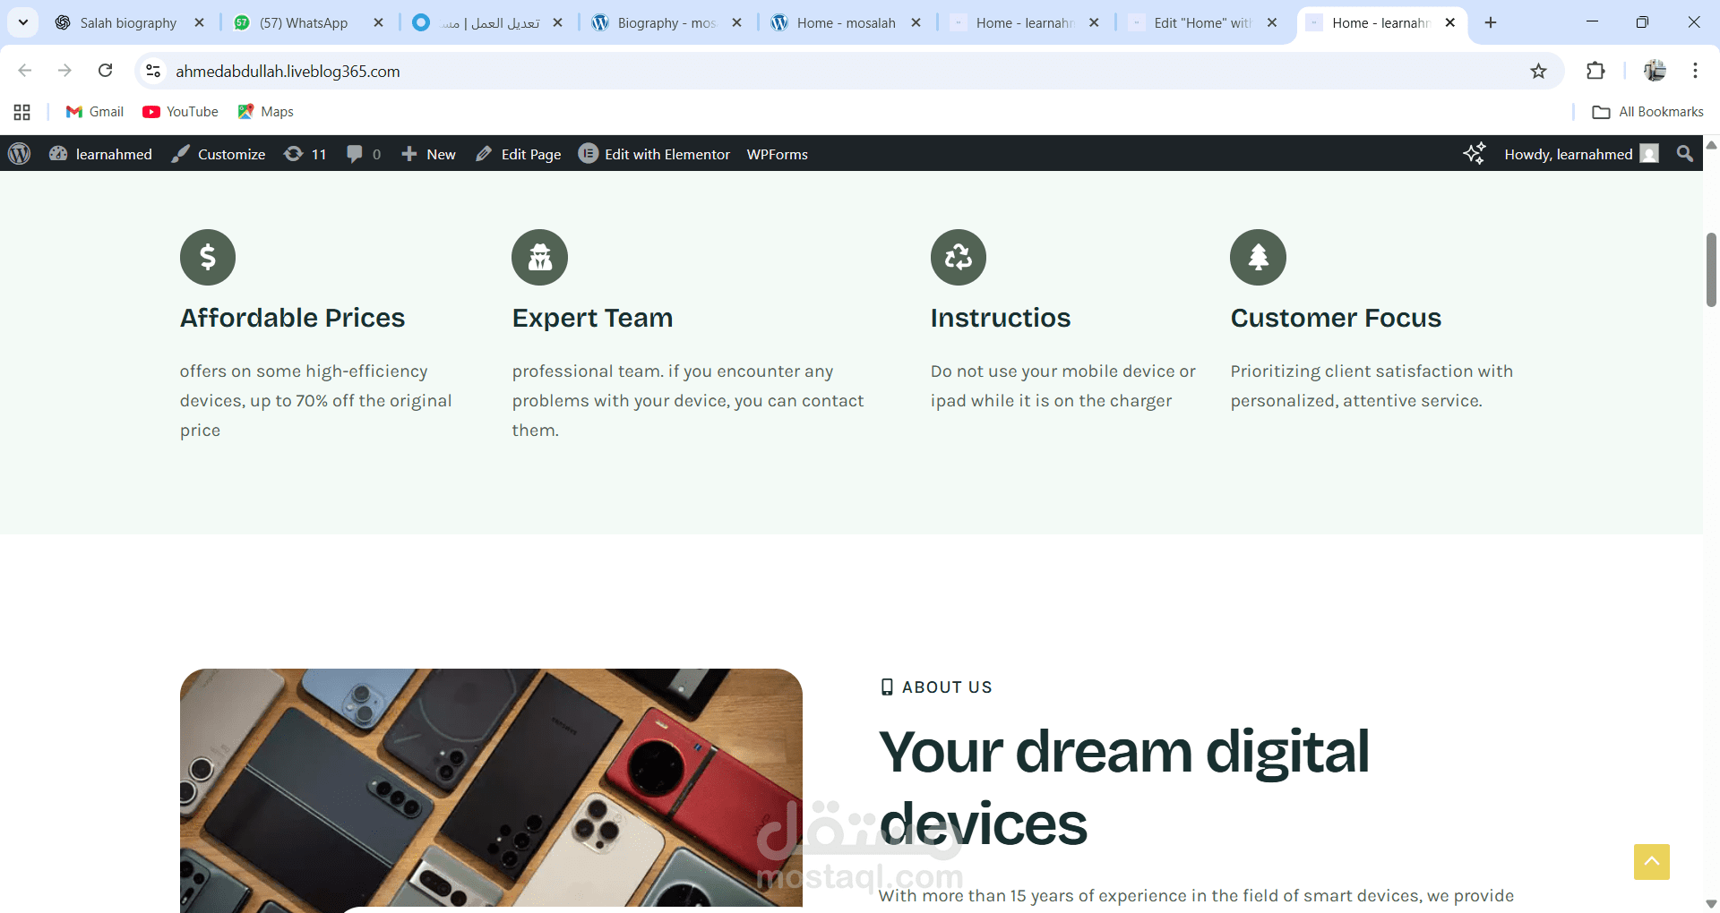Click Edit Page in admin bar

(x=519, y=154)
